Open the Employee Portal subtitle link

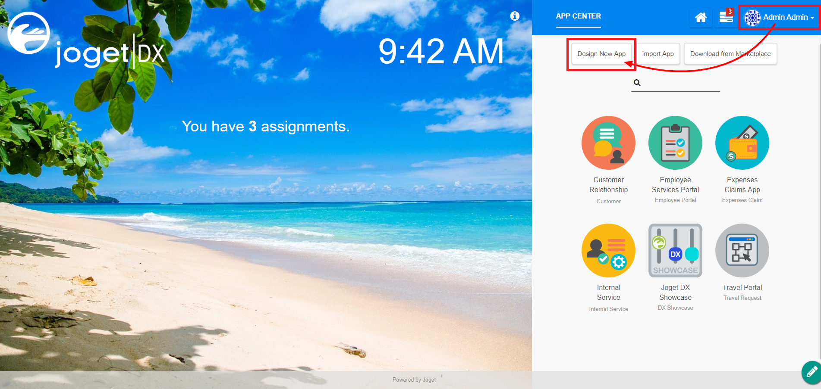pyautogui.click(x=675, y=200)
